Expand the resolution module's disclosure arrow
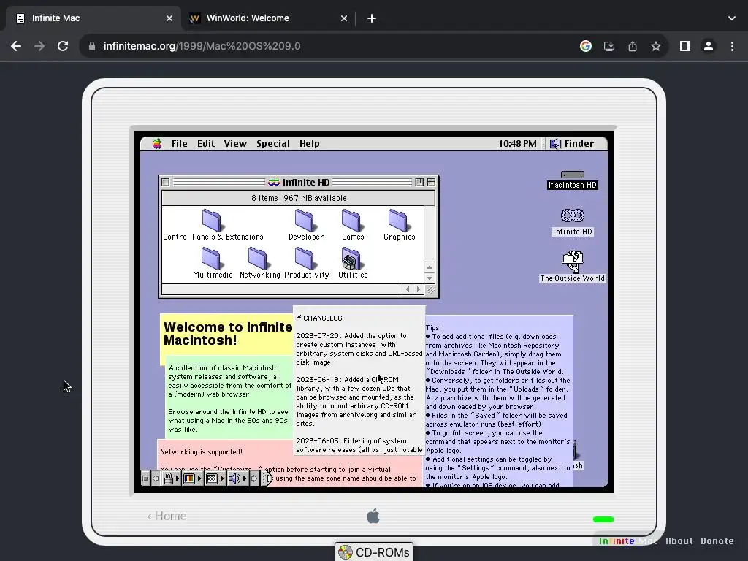This screenshot has height=561, width=748. (222, 478)
